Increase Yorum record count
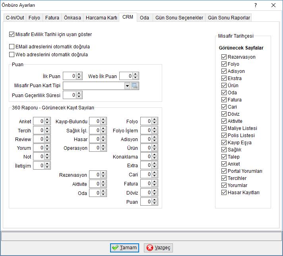This screenshot has height=256, width=283. pyautogui.click(x=47, y=146)
